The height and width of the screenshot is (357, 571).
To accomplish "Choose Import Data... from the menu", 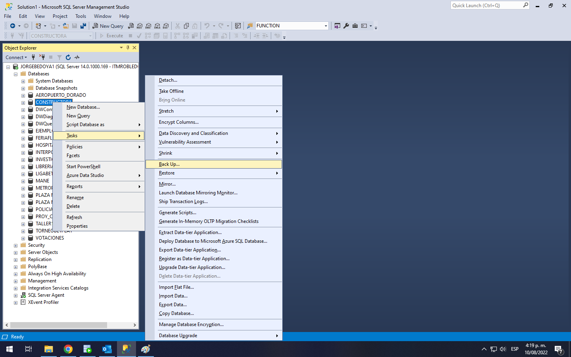I will click(214, 296).
